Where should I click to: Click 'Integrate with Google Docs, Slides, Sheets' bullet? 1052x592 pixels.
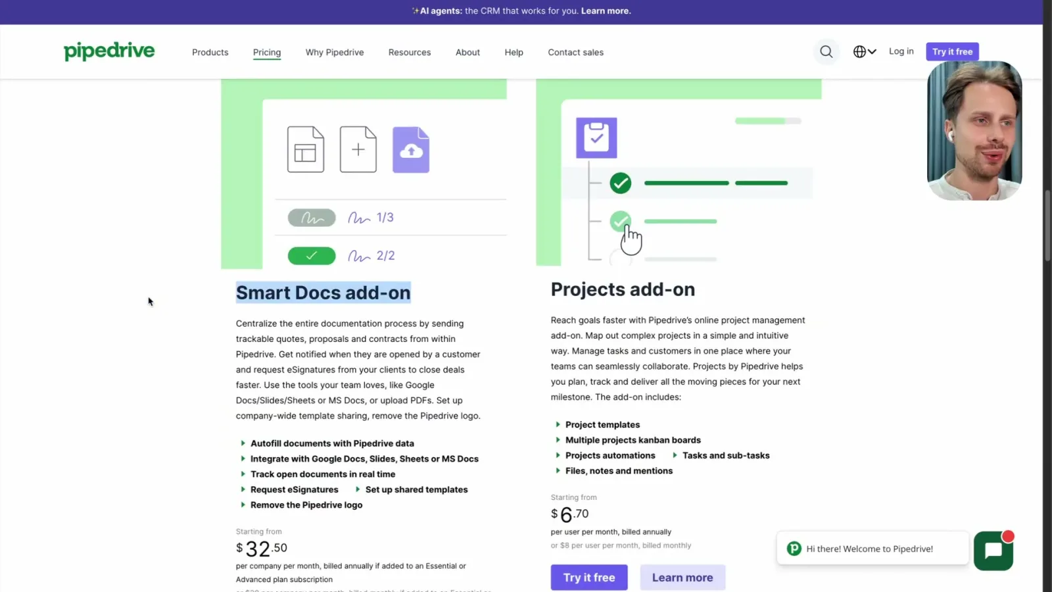364,459
